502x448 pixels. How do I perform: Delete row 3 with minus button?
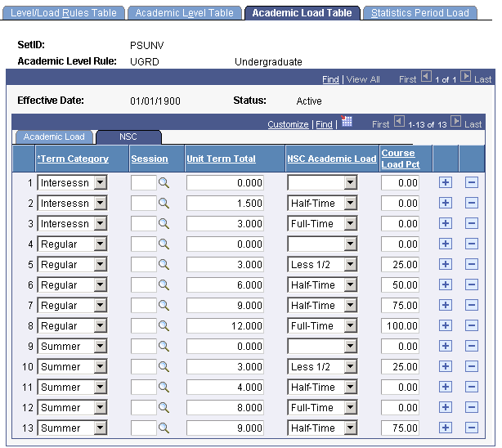tap(472, 223)
